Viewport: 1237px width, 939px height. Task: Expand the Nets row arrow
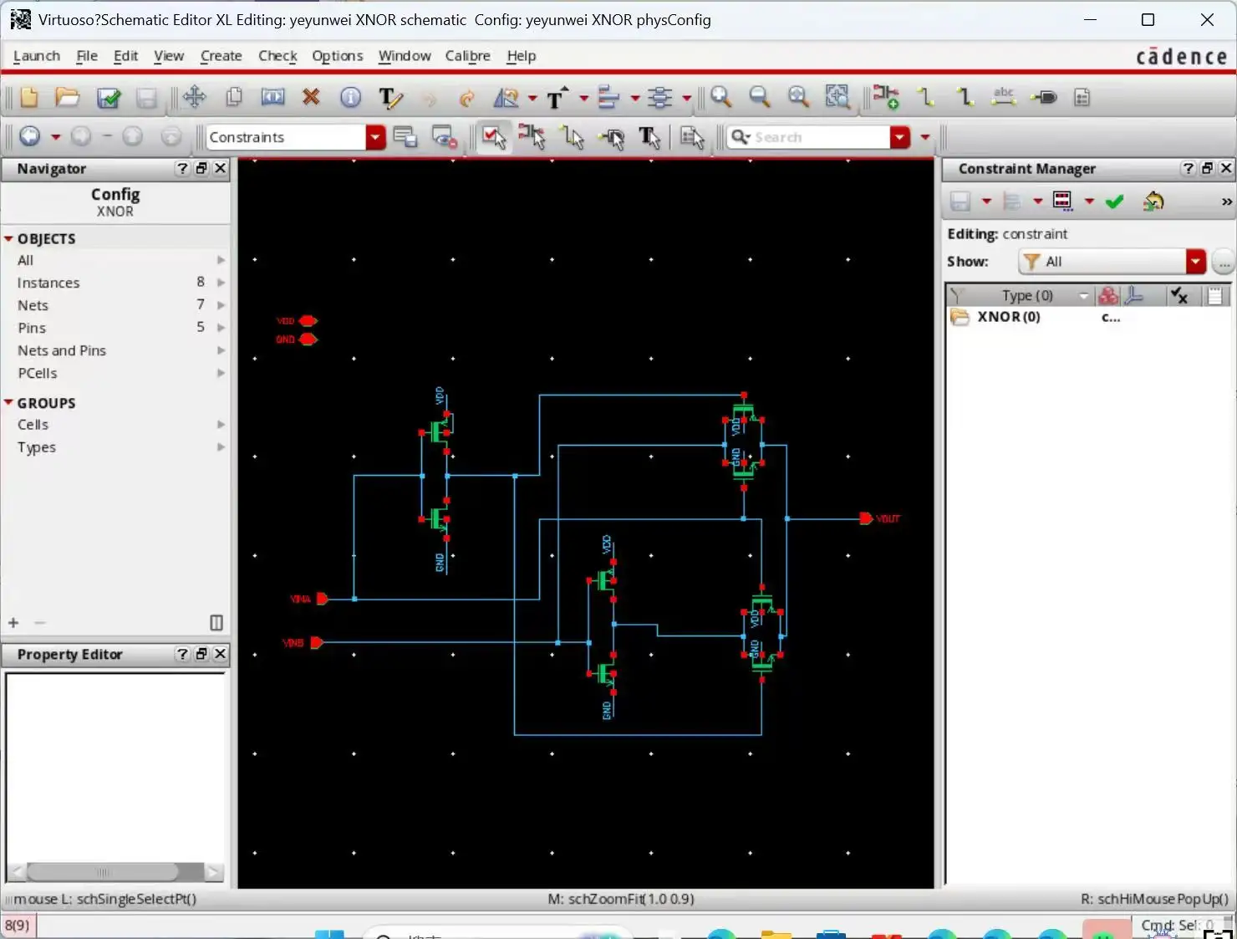pos(221,305)
